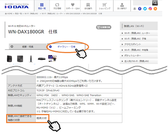Open アクセスポイント sidebar item
This screenshot has width=168, height=135.
[139, 44]
